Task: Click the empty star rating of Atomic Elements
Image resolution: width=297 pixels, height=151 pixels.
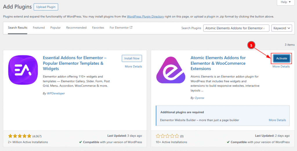Action: (x=167, y=136)
